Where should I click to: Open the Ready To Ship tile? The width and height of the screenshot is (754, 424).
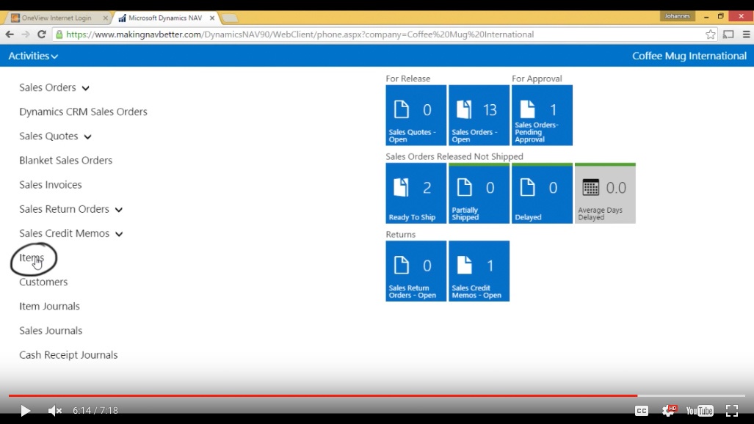click(416, 193)
